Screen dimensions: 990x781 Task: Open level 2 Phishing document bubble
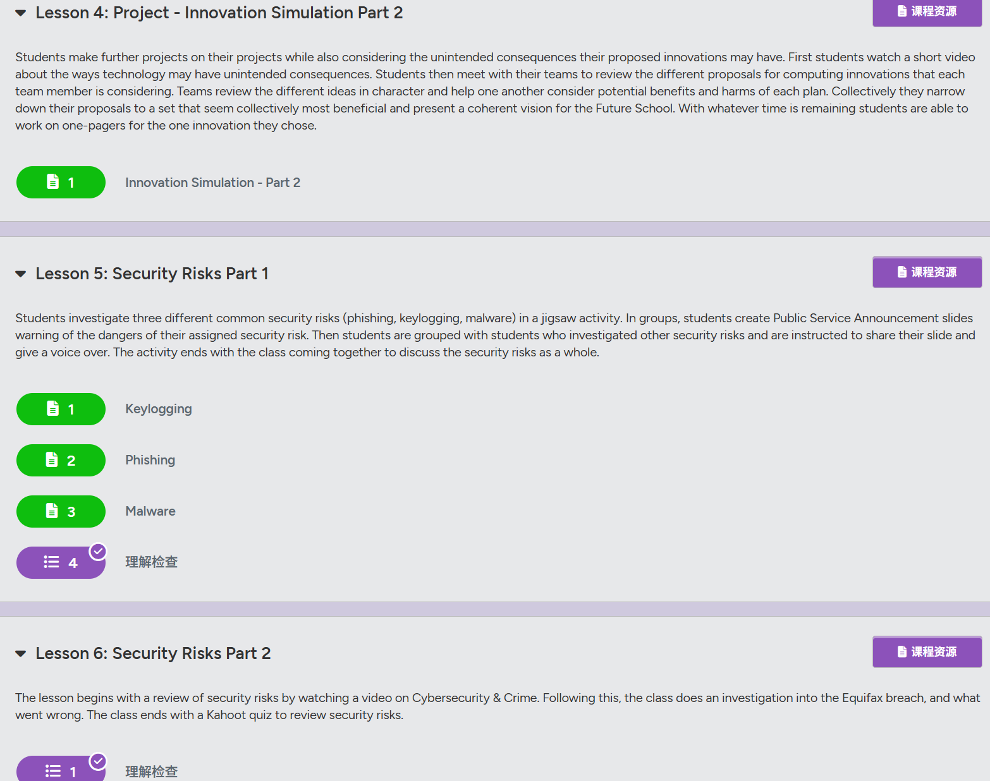coord(61,461)
